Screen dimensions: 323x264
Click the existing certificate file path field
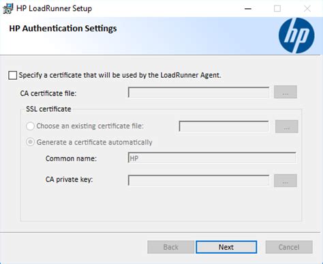point(224,126)
